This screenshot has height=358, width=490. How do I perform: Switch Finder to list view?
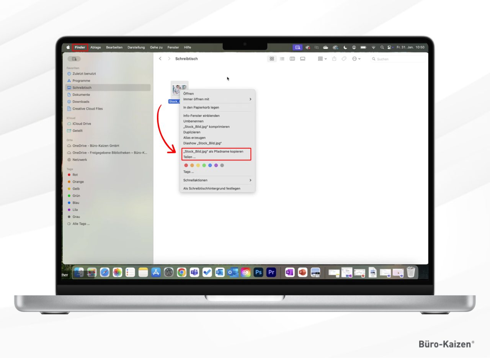click(282, 59)
